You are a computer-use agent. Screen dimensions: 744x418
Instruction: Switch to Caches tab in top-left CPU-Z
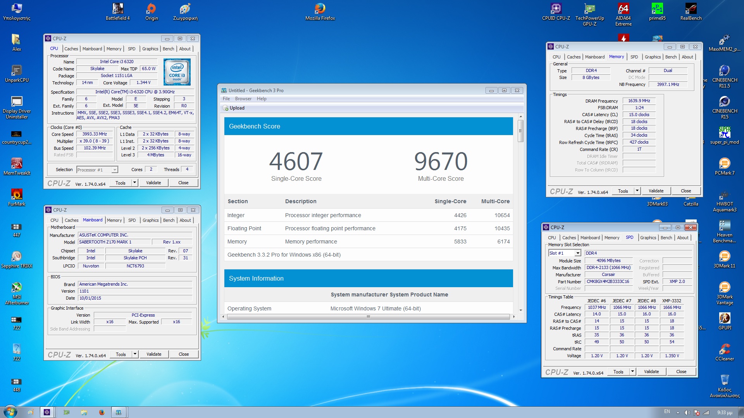pyautogui.click(x=71, y=49)
